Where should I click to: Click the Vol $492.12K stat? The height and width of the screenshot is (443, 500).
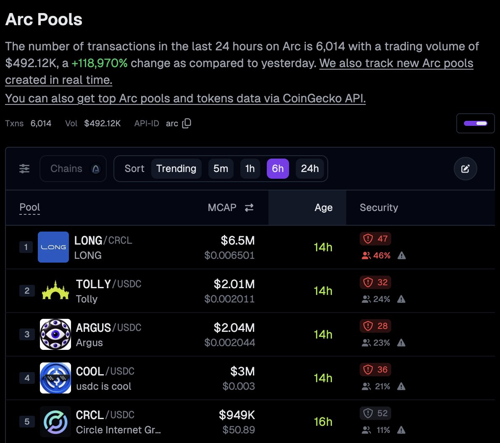(93, 123)
